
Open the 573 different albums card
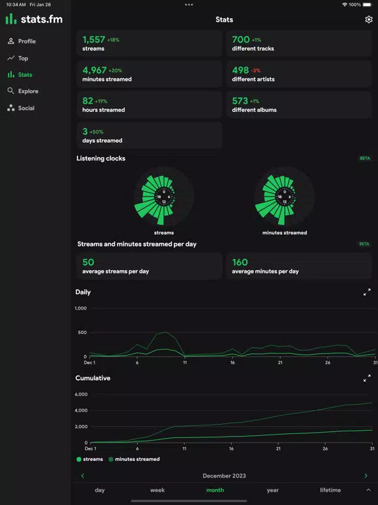[x=299, y=105]
